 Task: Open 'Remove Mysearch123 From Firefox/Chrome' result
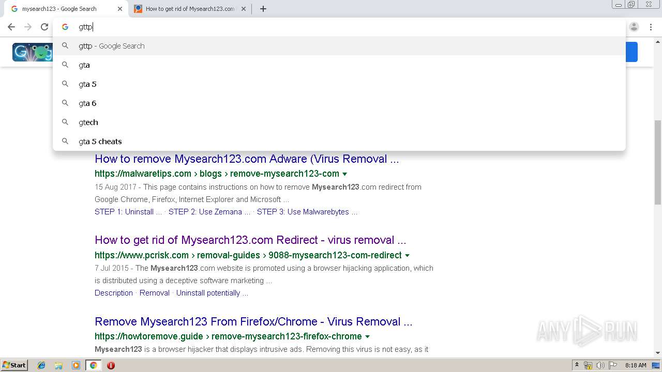click(253, 322)
